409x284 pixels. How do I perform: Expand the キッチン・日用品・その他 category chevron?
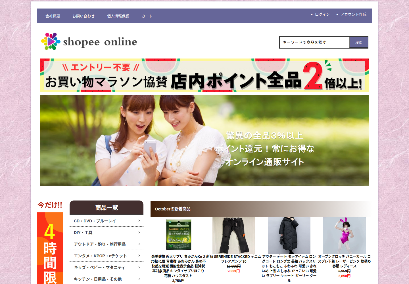[139, 279]
